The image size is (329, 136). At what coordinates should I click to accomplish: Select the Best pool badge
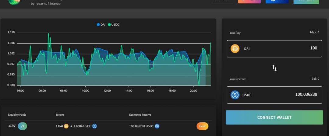(x=202, y=126)
